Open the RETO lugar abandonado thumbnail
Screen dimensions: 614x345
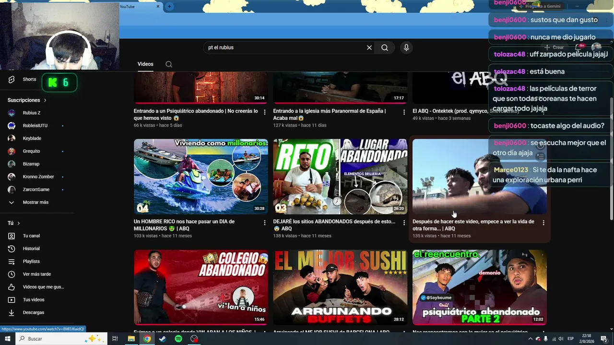340,176
